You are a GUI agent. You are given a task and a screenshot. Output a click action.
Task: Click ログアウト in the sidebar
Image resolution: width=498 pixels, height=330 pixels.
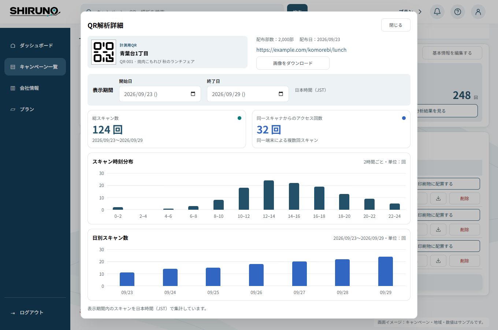click(35, 312)
